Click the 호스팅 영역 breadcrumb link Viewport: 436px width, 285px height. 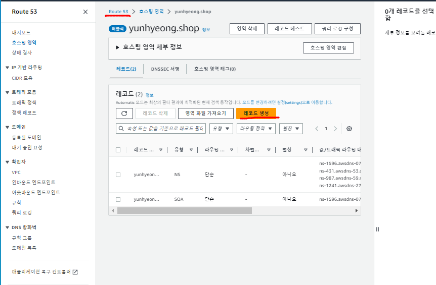click(151, 12)
